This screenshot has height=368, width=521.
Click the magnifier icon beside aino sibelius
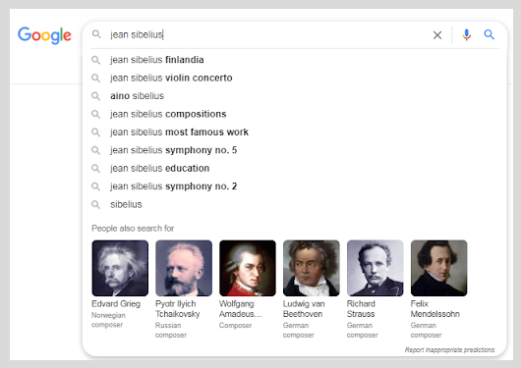pos(95,96)
